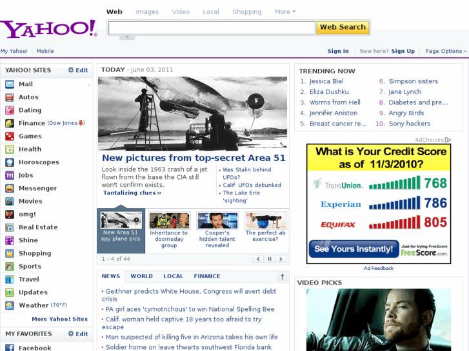Screen dimensions: 469x351
Task: Pause the Today stories slideshow
Action: coord(270,259)
